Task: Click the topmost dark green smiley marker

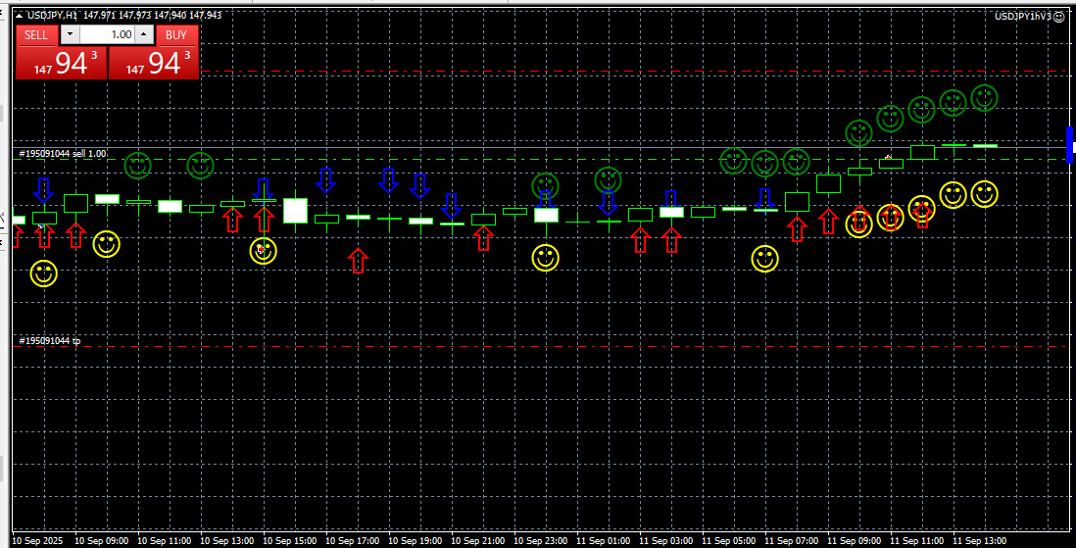Action: pyautogui.click(x=984, y=97)
